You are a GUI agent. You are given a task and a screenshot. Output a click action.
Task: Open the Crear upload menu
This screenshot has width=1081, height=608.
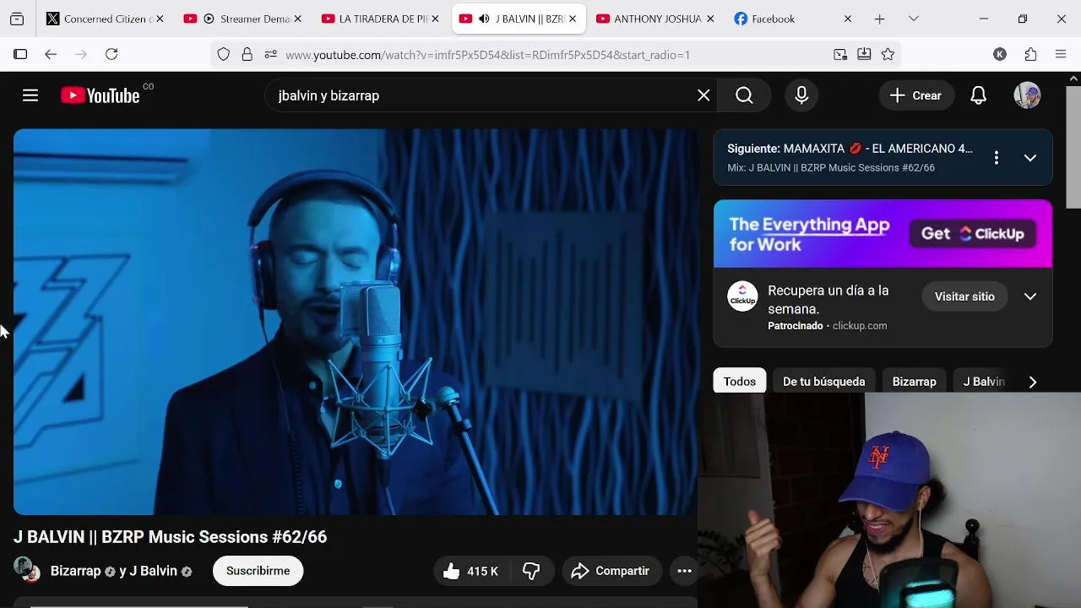coord(916,95)
